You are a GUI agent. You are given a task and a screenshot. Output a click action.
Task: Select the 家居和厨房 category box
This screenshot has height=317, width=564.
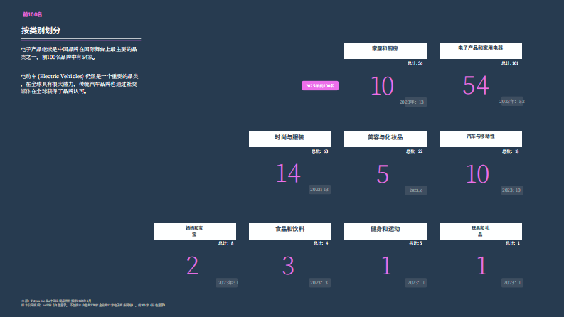[385, 50]
